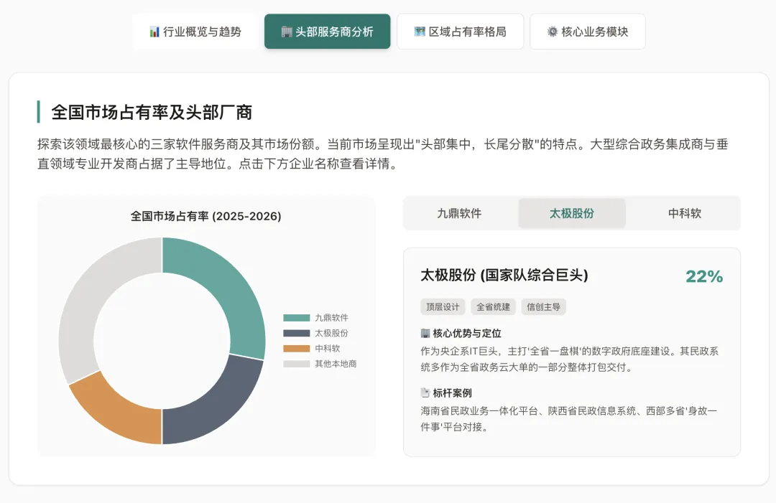Toggle 其他本地商 gray legend swatch
The height and width of the screenshot is (503, 776).
[x=297, y=364]
